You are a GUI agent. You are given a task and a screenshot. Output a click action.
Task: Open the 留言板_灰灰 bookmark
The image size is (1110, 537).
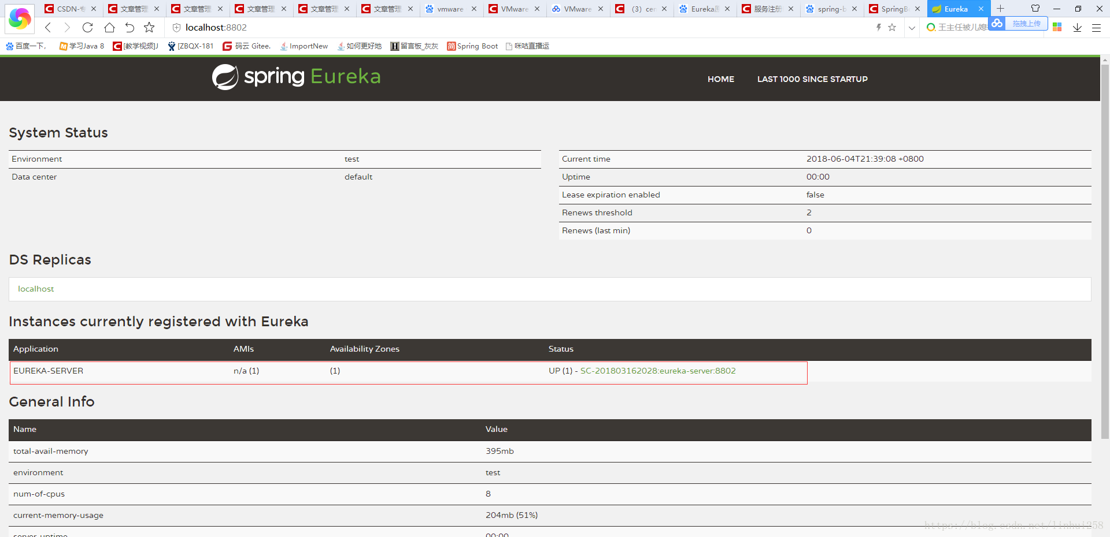tap(415, 46)
